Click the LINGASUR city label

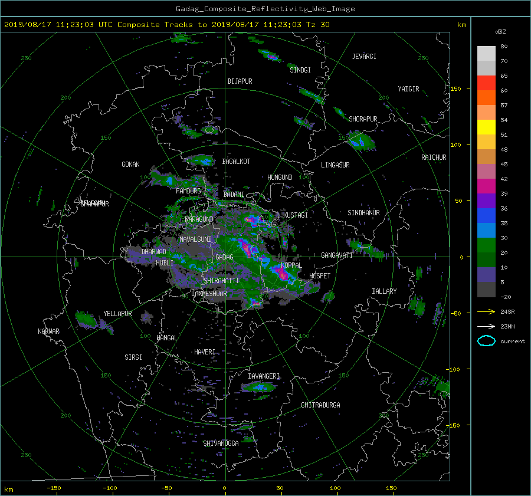(335, 165)
